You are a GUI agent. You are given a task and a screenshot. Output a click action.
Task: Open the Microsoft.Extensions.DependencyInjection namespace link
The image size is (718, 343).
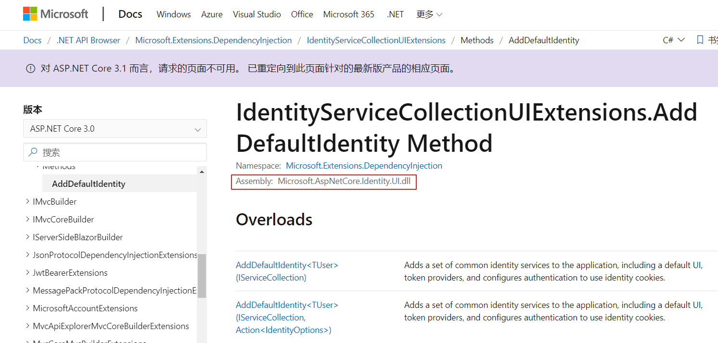[x=364, y=165]
